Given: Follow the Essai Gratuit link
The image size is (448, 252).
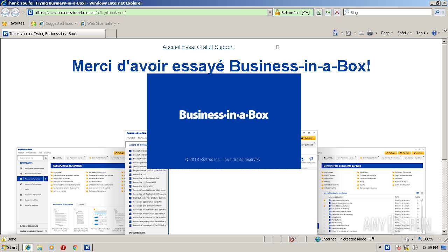Looking at the screenshot, I should tap(197, 47).
